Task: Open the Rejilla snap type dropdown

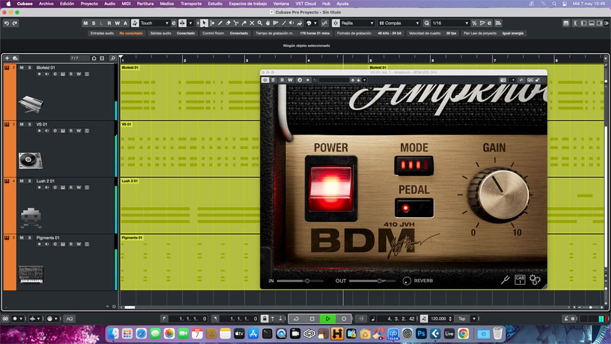Action: tap(358, 23)
